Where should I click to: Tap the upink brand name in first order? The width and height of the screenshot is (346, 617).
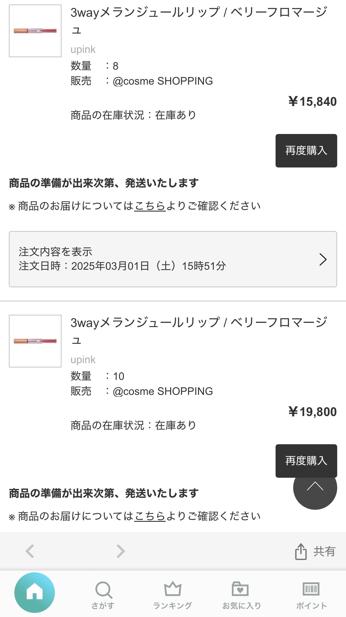point(83,49)
